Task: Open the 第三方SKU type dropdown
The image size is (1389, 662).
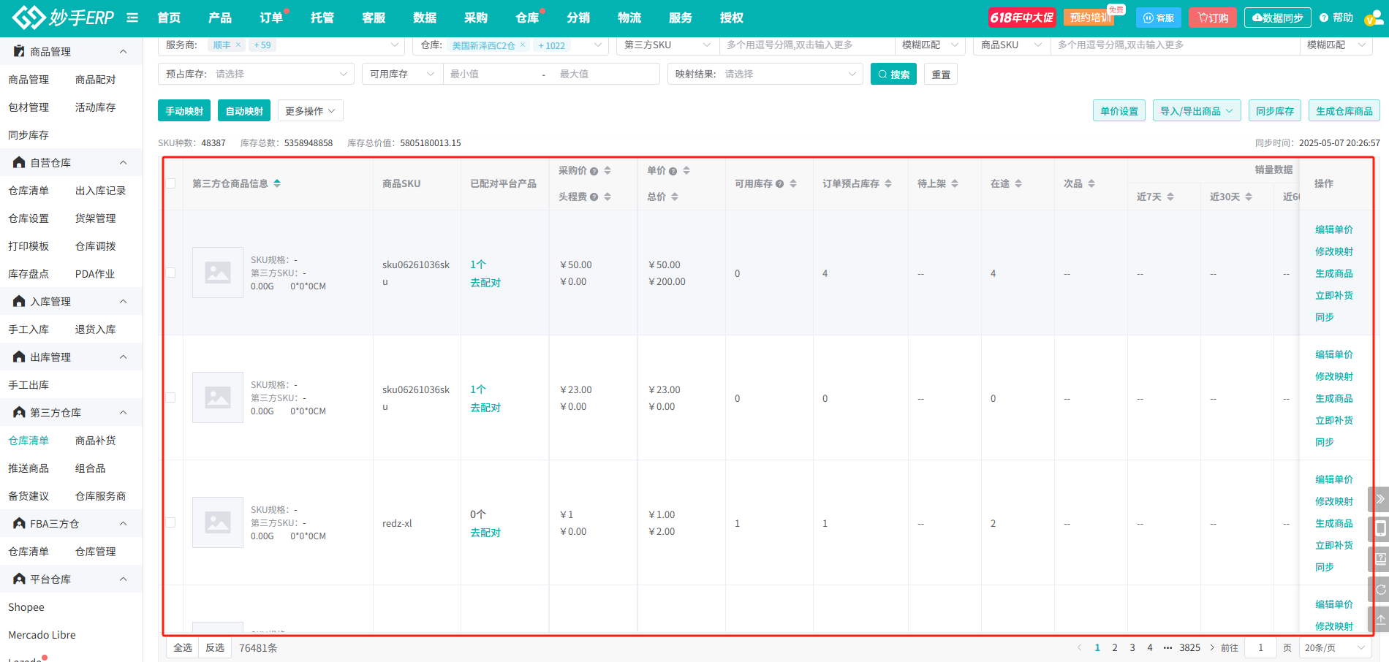Action: (x=667, y=45)
